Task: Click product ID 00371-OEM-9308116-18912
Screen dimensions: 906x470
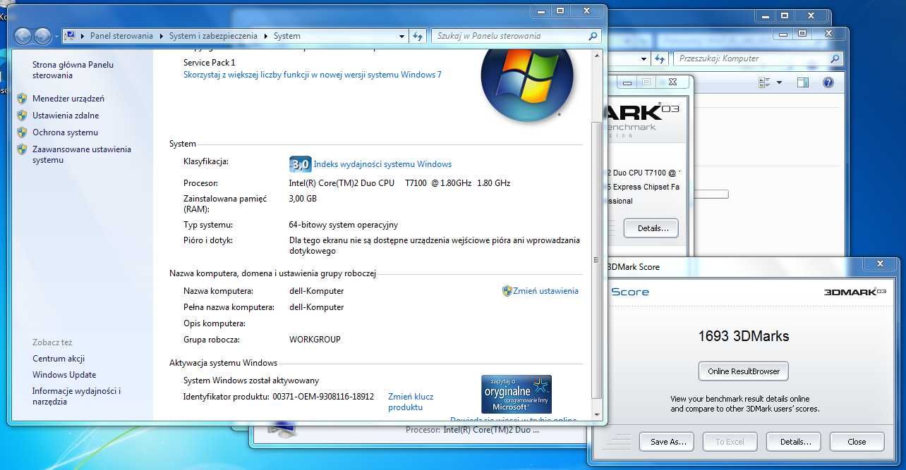Action: [x=323, y=397]
